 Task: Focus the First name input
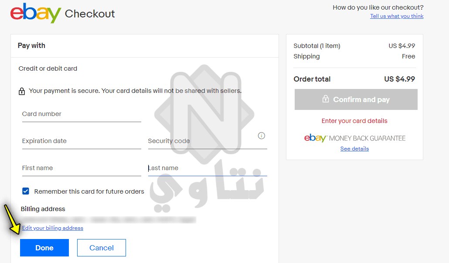coord(82,169)
